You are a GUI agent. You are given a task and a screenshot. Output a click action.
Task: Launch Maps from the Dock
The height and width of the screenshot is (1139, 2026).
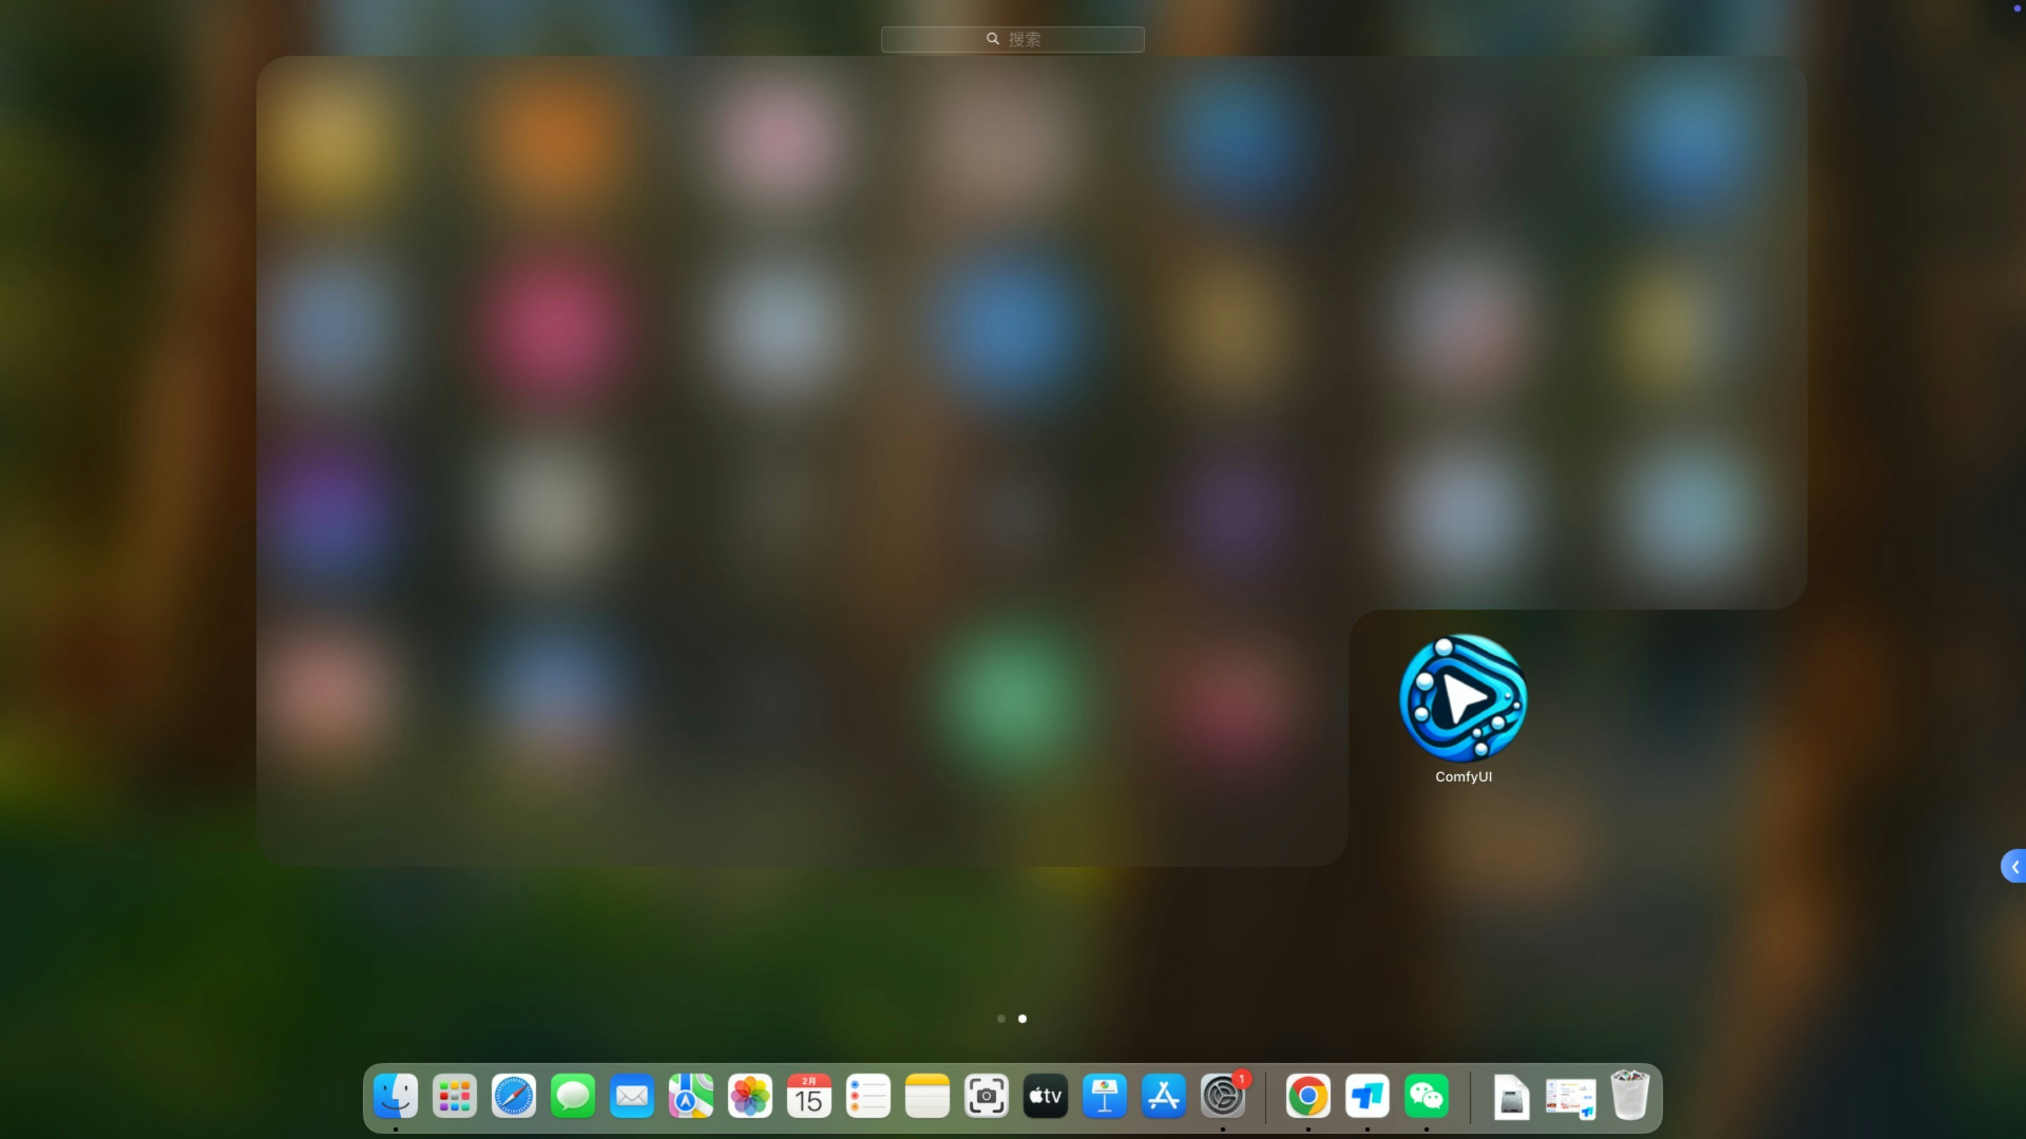pos(691,1096)
